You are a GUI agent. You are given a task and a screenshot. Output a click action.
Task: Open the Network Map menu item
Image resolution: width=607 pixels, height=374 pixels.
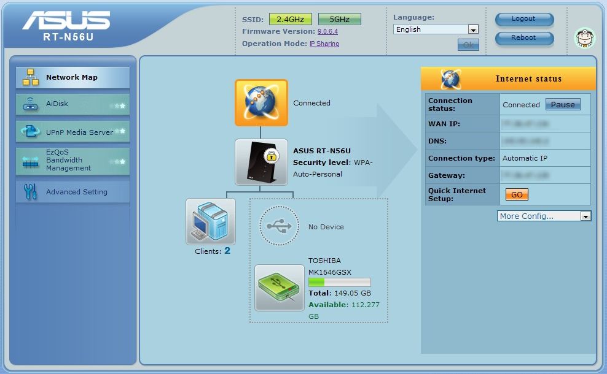click(72, 78)
